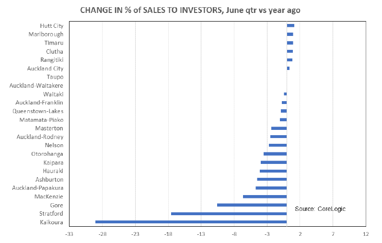The height and width of the screenshot is (243, 382).
Task: Click the -33 x-axis value
Action: coord(69,234)
